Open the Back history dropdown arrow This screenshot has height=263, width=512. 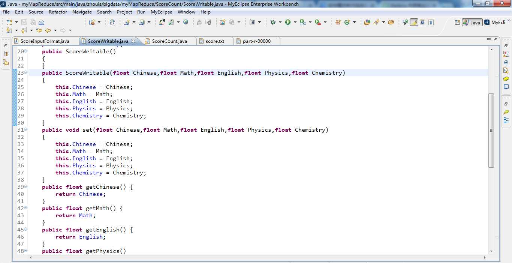55,30
